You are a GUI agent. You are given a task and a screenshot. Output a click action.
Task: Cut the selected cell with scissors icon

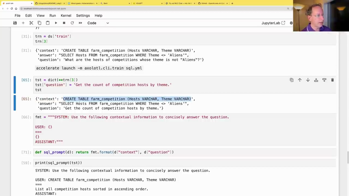tap(31, 23)
